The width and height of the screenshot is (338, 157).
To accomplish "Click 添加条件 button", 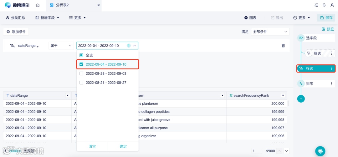I will point(16,32).
